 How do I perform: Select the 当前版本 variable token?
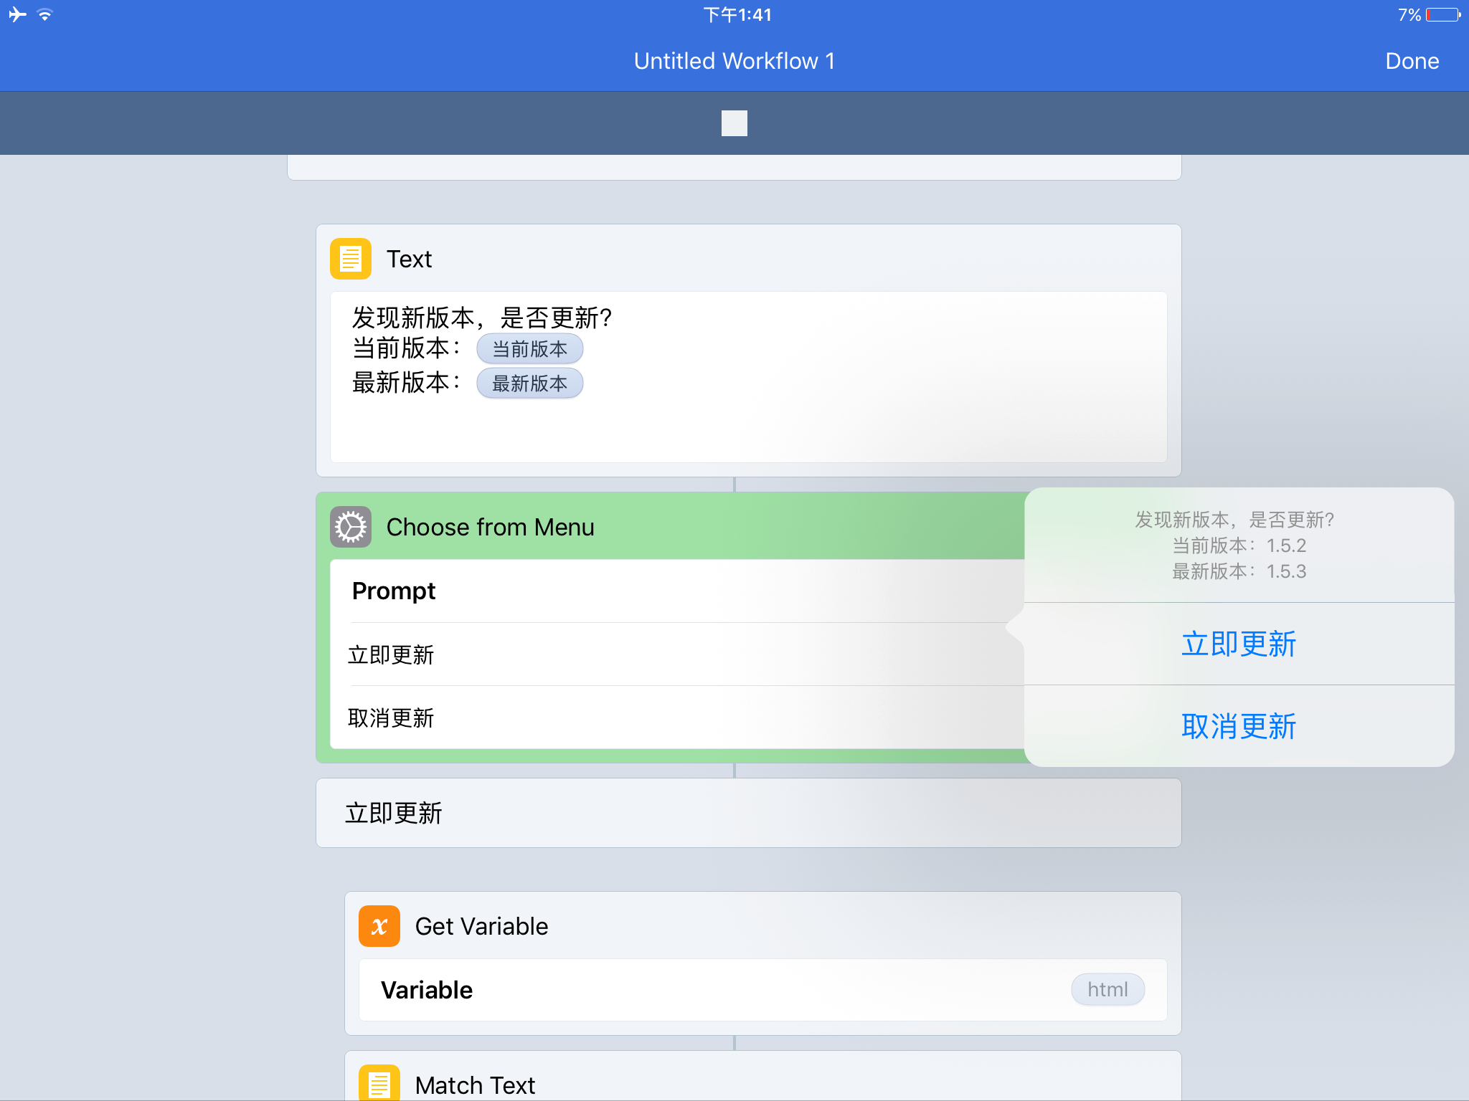[x=529, y=349]
